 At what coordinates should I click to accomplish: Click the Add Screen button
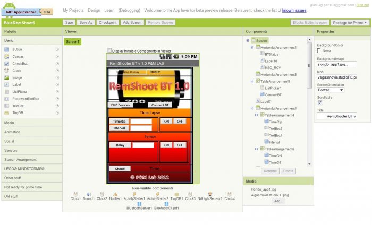132,22
